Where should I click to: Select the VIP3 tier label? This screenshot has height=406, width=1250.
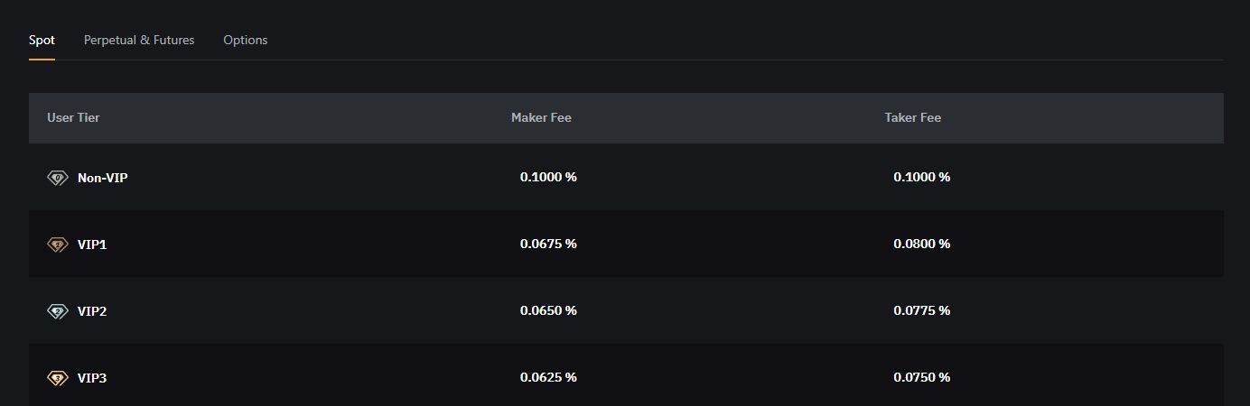coord(92,378)
